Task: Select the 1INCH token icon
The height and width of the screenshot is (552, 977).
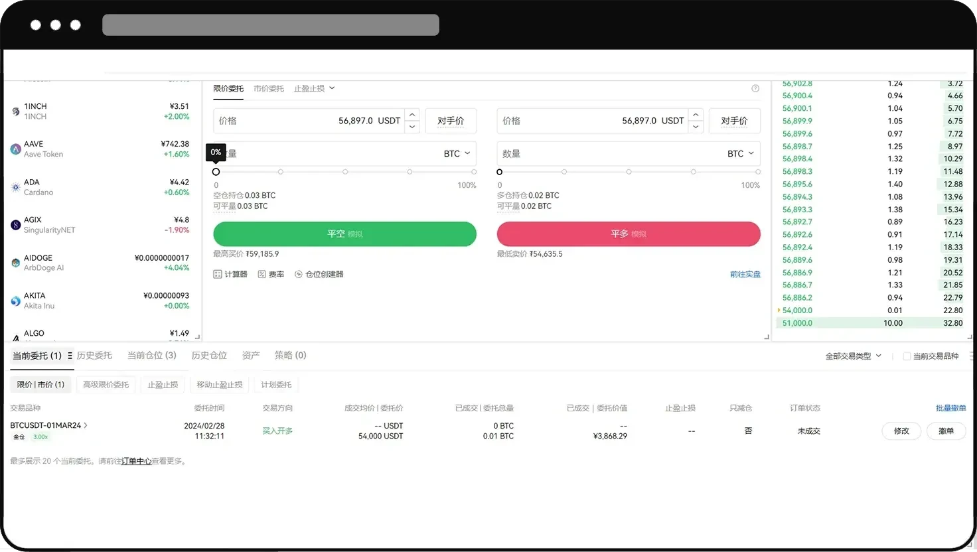Action: click(15, 111)
